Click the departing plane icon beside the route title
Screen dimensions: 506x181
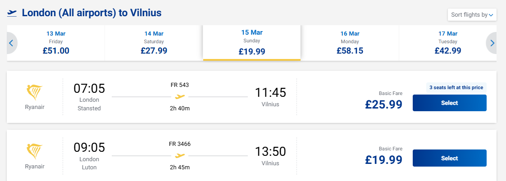(12, 13)
